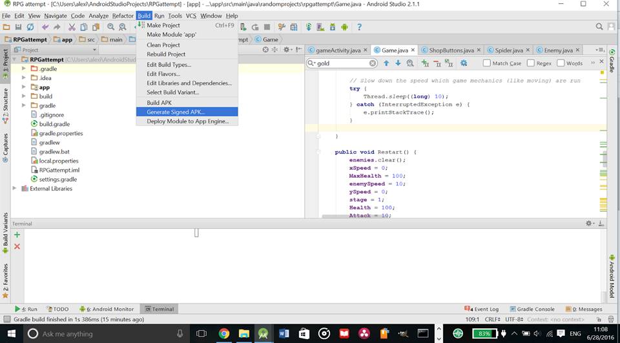Expand the app module node
Image resolution: width=620 pixels, height=343 pixels.
[24, 87]
